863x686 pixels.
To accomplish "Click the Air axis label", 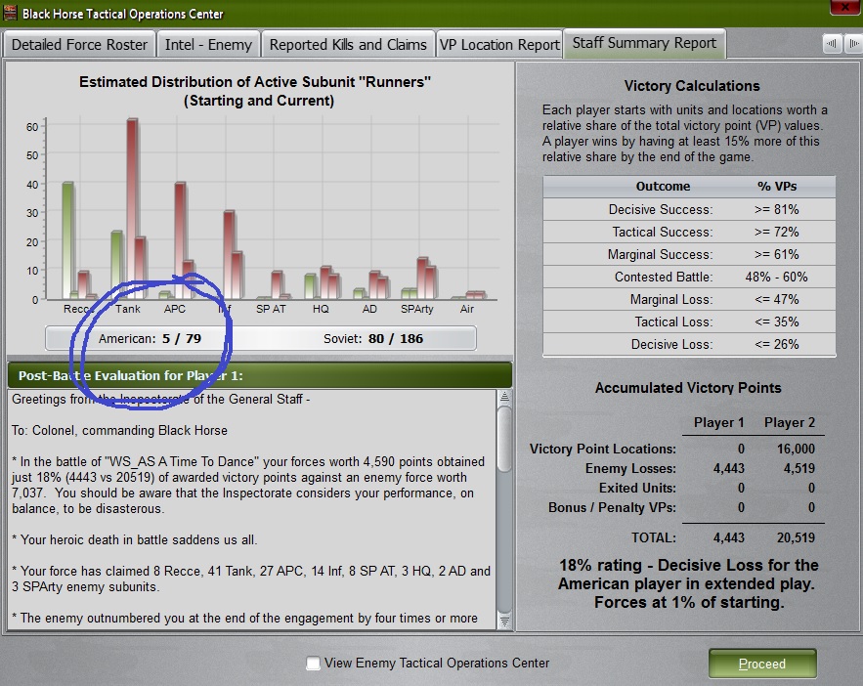I will click(467, 309).
